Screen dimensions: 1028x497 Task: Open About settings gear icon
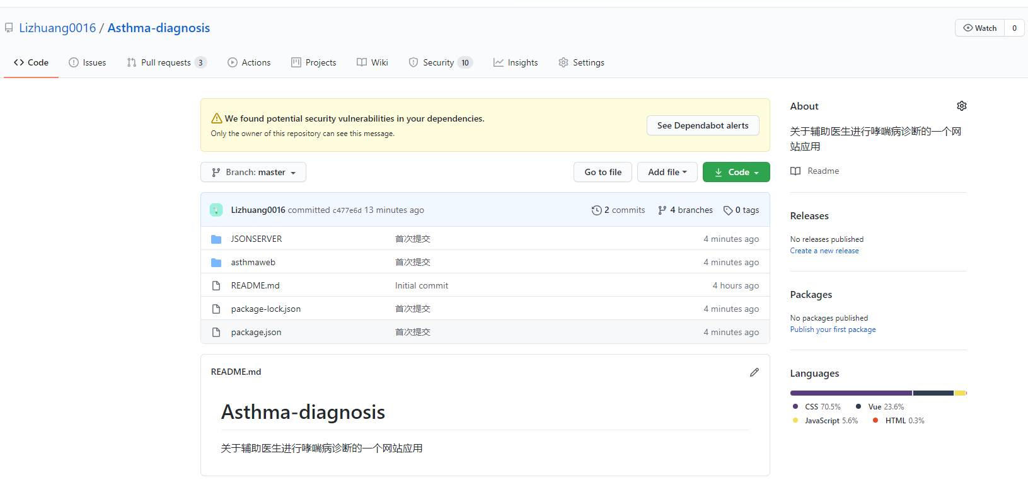pos(961,106)
